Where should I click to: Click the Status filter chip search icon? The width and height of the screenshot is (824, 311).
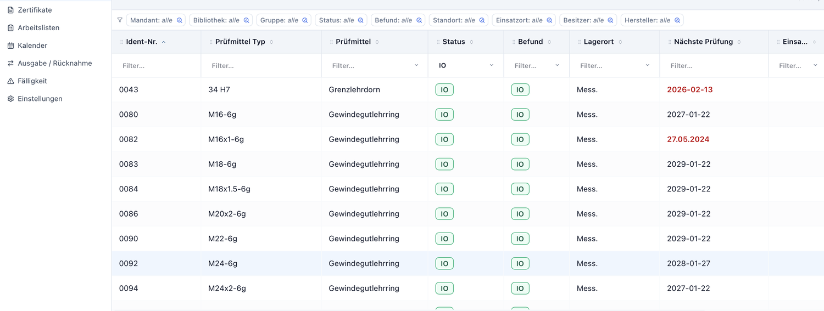[x=361, y=20]
